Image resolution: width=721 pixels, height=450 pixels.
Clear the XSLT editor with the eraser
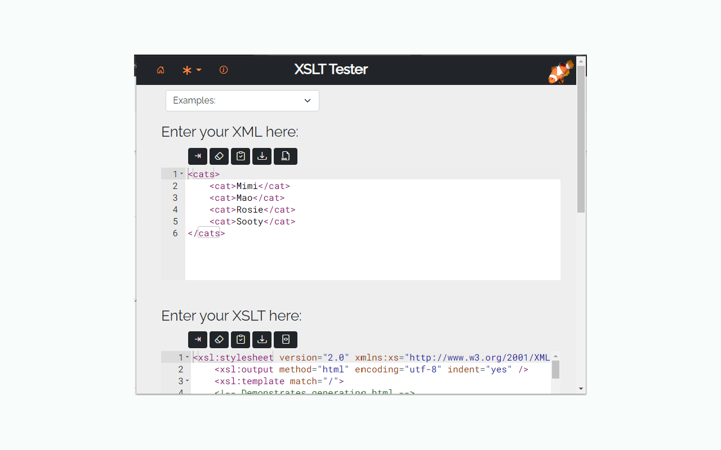[x=219, y=339]
